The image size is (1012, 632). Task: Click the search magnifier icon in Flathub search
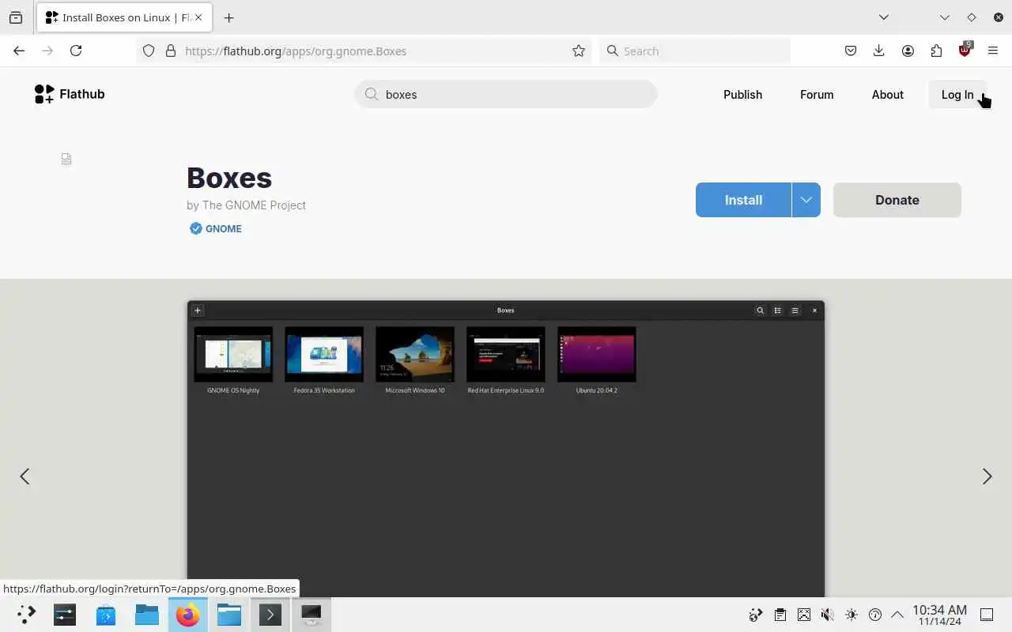[371, 94]
